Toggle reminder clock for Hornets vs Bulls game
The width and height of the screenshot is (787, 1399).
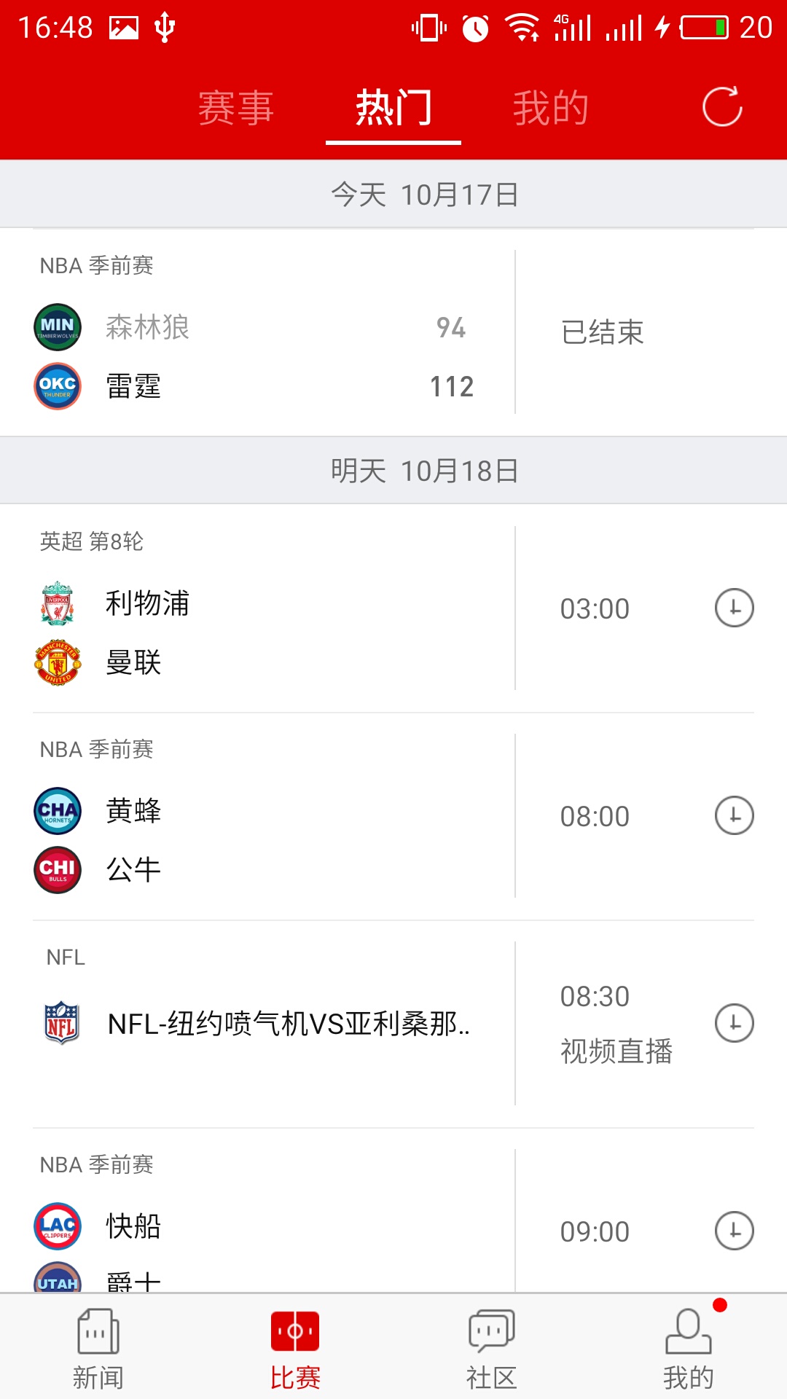(x=734, y=815)
